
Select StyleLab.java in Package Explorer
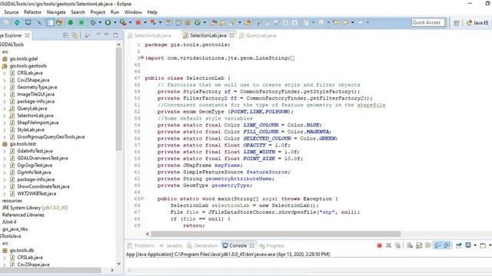tap(31, 130)
